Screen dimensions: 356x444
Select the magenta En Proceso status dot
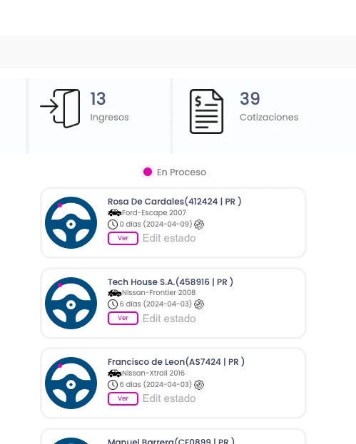148,172
